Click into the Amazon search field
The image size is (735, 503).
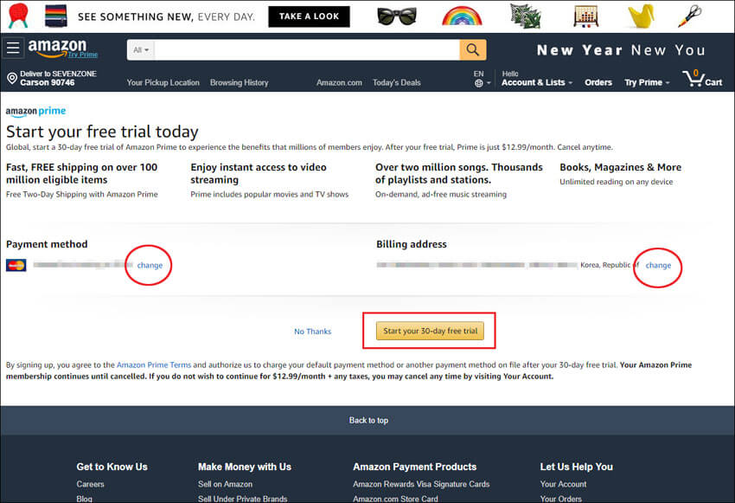[307, 49]
